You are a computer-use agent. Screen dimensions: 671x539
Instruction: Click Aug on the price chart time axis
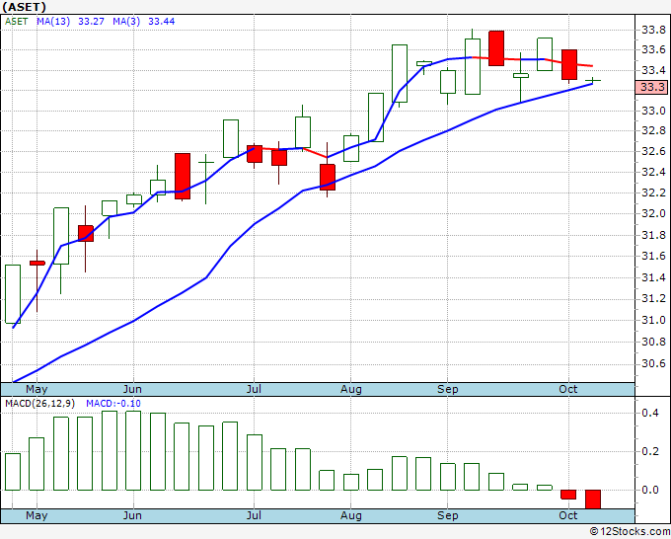pos(351,389)
